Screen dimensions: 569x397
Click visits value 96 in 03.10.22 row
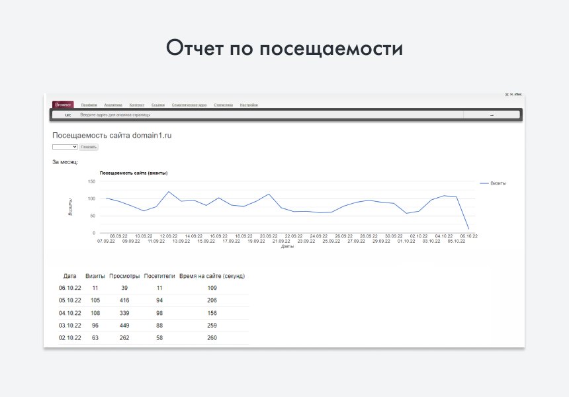(95, 326)
